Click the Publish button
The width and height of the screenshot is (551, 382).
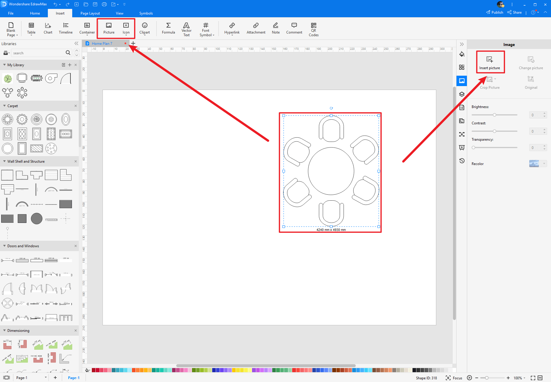pyautogui.click(x=495, y=12)
